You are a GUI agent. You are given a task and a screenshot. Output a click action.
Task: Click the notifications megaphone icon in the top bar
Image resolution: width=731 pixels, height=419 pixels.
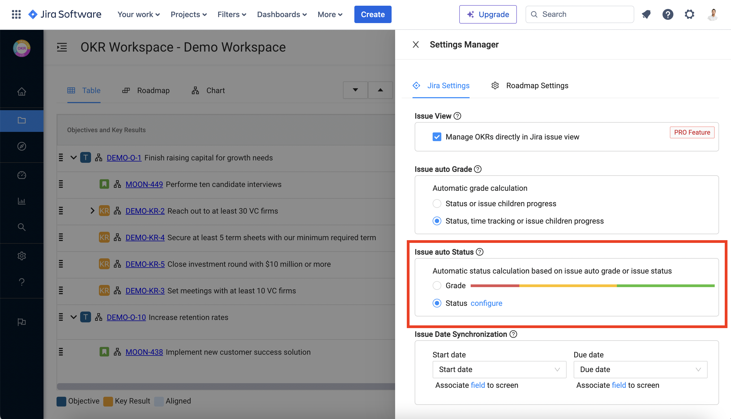pyautogui.click(x=646, y=14)
